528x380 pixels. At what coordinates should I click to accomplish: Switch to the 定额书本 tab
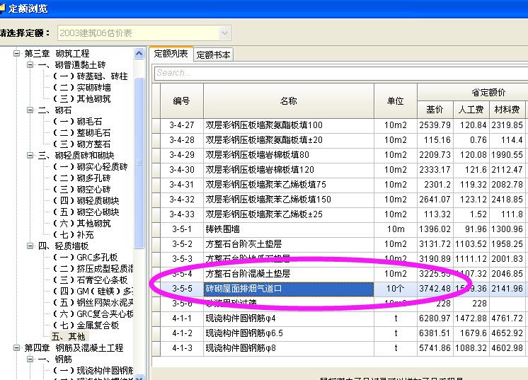coord(213,54)
